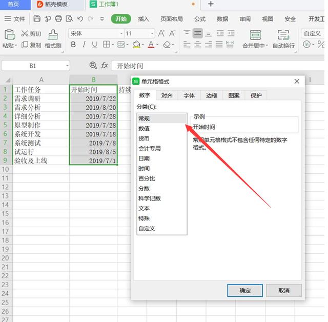328x322 pixels.
Task: Switch to 公式 ribbon tab
Action: [200, 19]
